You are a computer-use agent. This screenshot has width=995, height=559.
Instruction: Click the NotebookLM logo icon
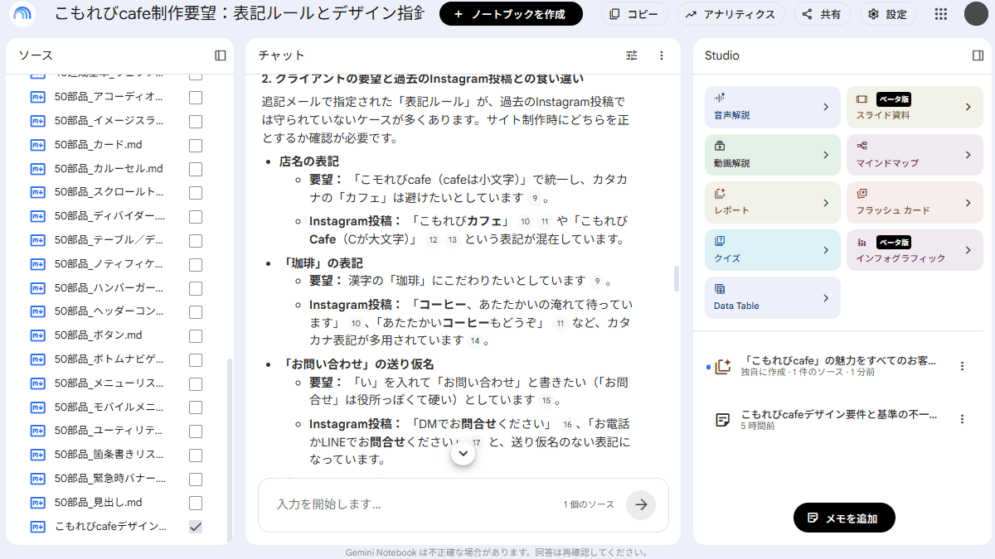coord(22,14)
